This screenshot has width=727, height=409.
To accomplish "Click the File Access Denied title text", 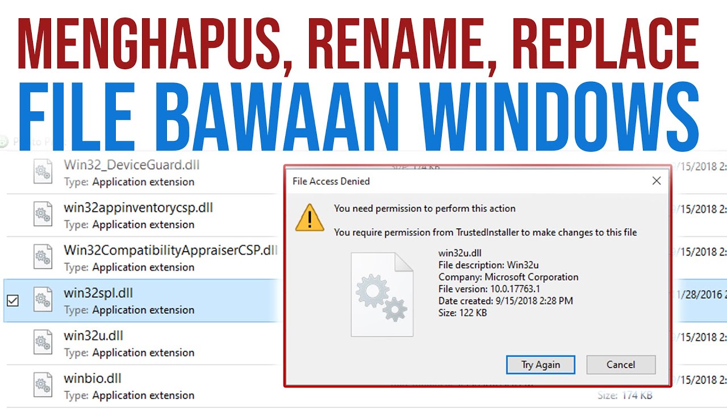I will (331, 181).
